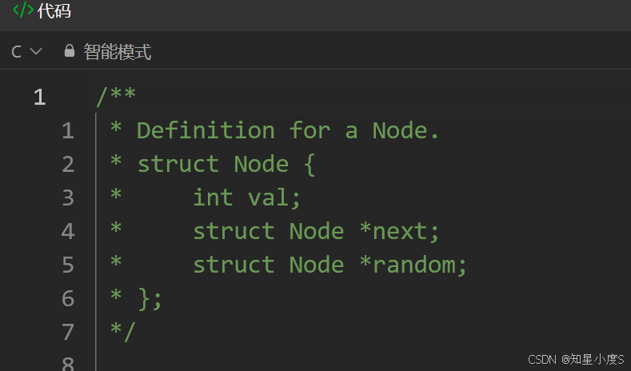Place cursor on the /** comment opener
The height and width of the screenshot is (371, 631).
coord(116,97)
